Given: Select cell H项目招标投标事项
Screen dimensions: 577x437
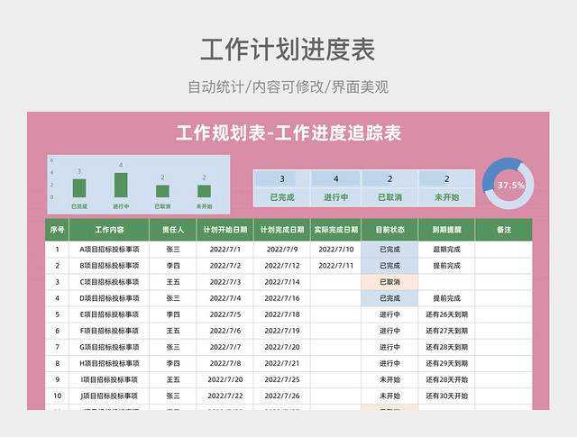Looking at the screenshot, I should (109, 363).
